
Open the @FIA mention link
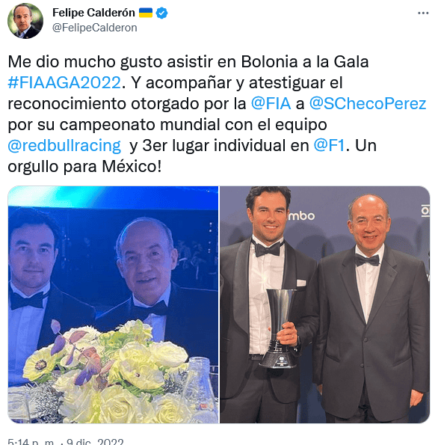[271, 104]
